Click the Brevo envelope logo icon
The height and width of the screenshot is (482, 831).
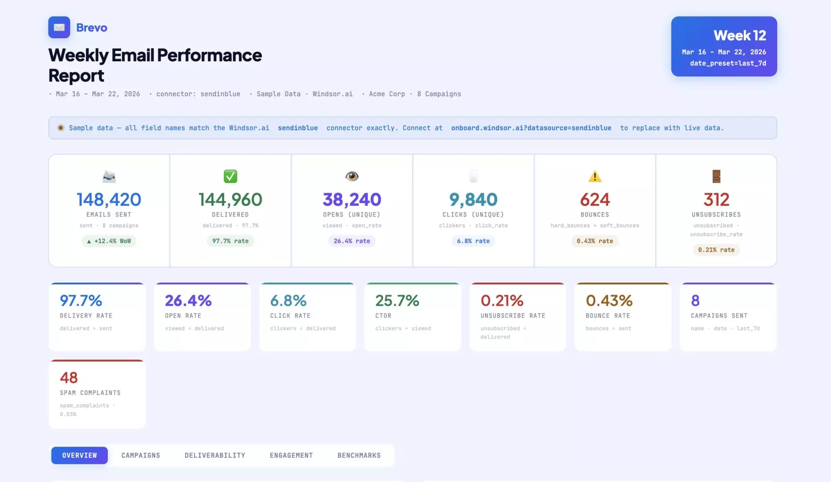pyautogui.click(x=59, y=27)
